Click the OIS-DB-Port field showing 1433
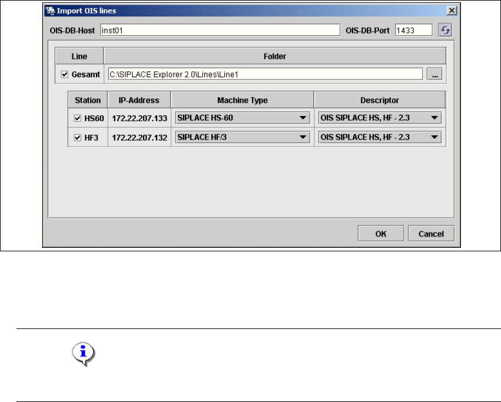Viewport: 501px width, 402px height. [414, 31]
